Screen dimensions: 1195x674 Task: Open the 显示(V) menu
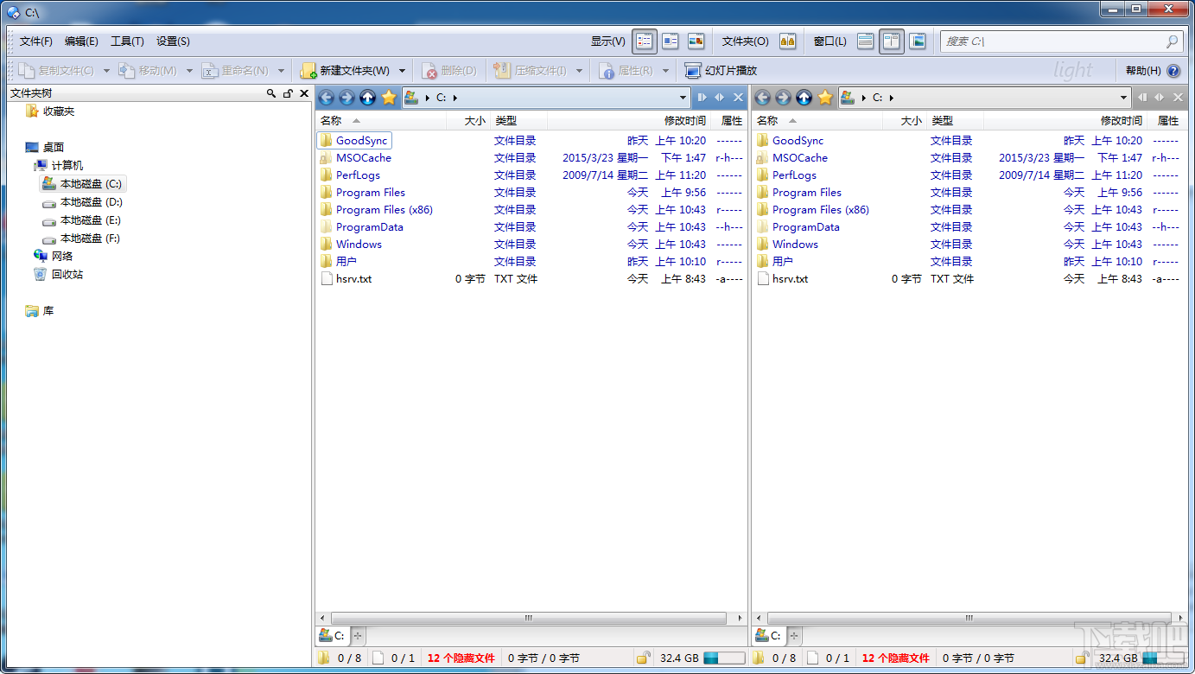click(x=607, y=41)
